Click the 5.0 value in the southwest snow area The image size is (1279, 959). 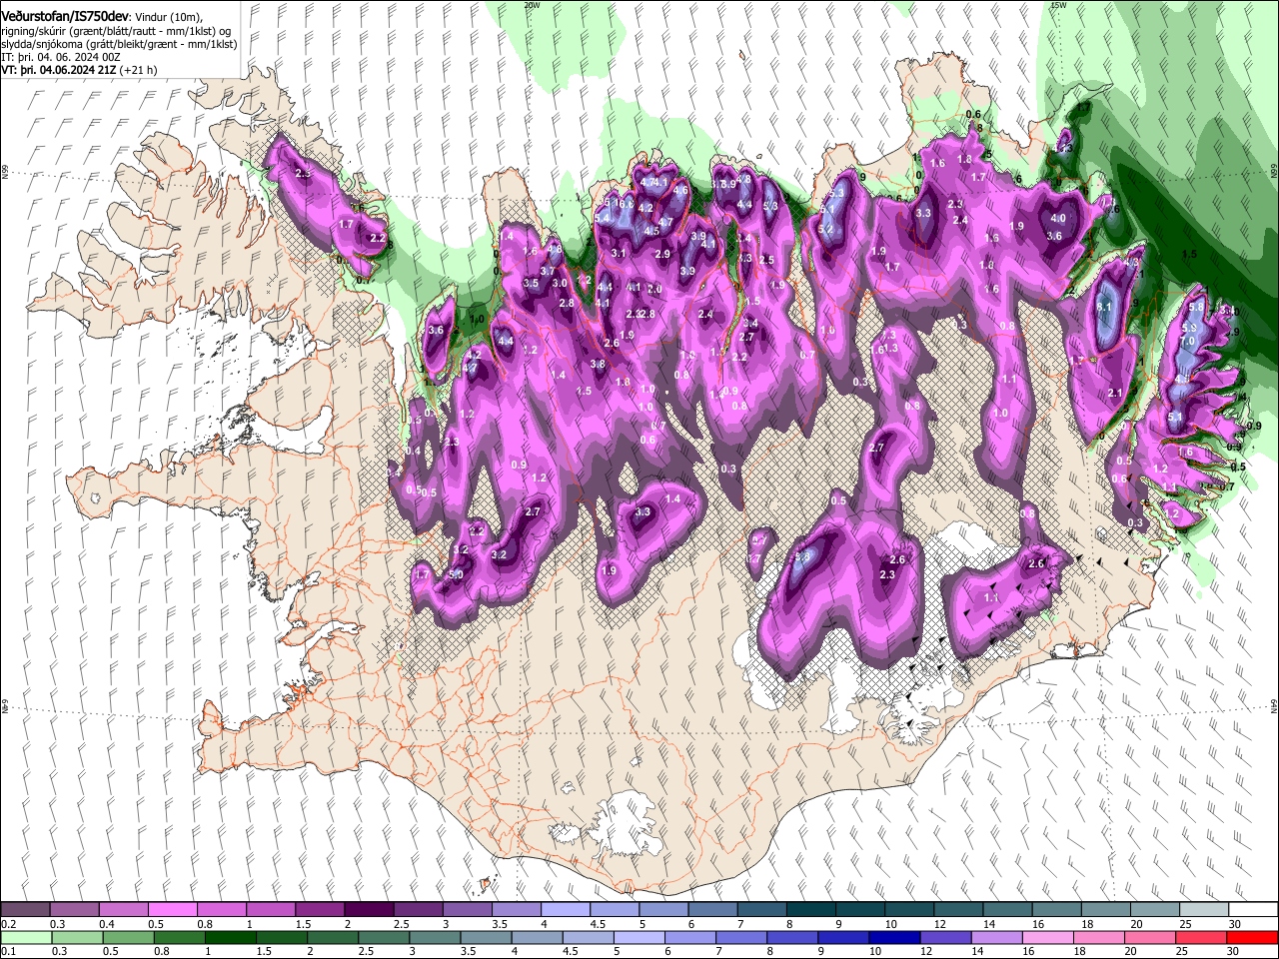[x=456, y=574]
